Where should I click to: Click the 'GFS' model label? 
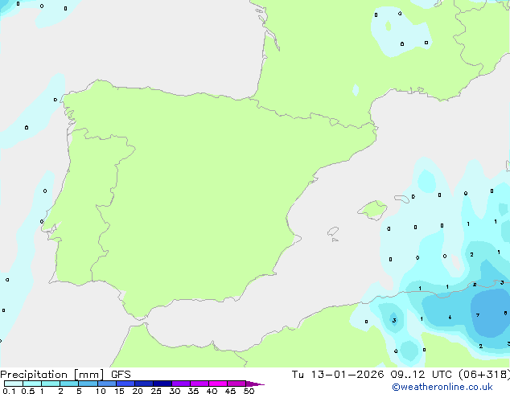tap(121, 375)
